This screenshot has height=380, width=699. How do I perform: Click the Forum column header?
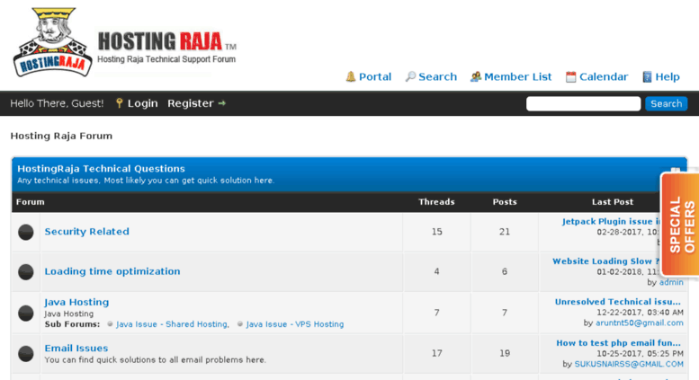[31, 202]
